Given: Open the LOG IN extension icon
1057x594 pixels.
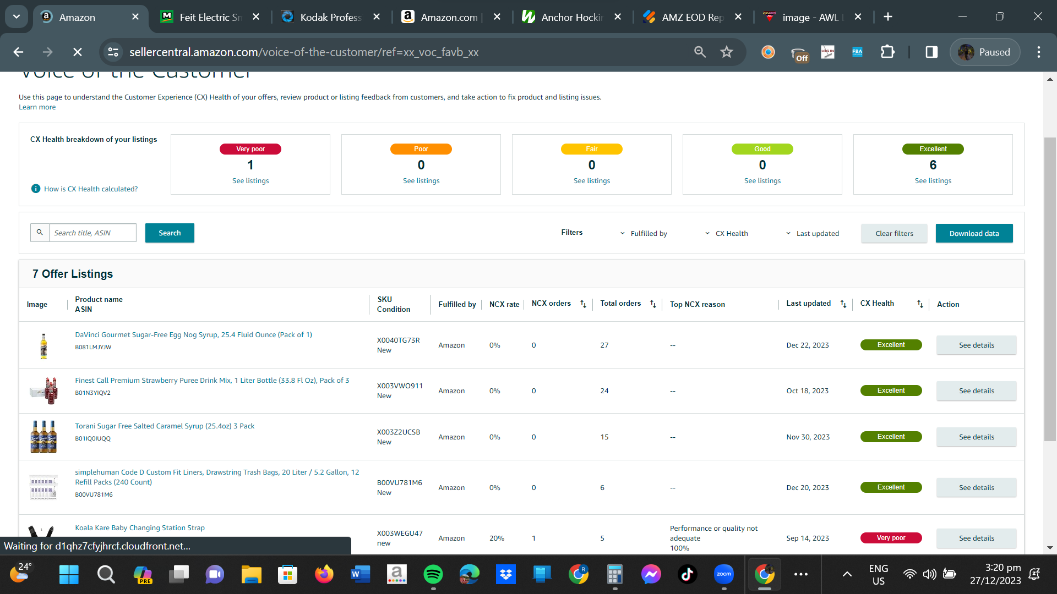Looking at the screenshot, I should [827, 52].
